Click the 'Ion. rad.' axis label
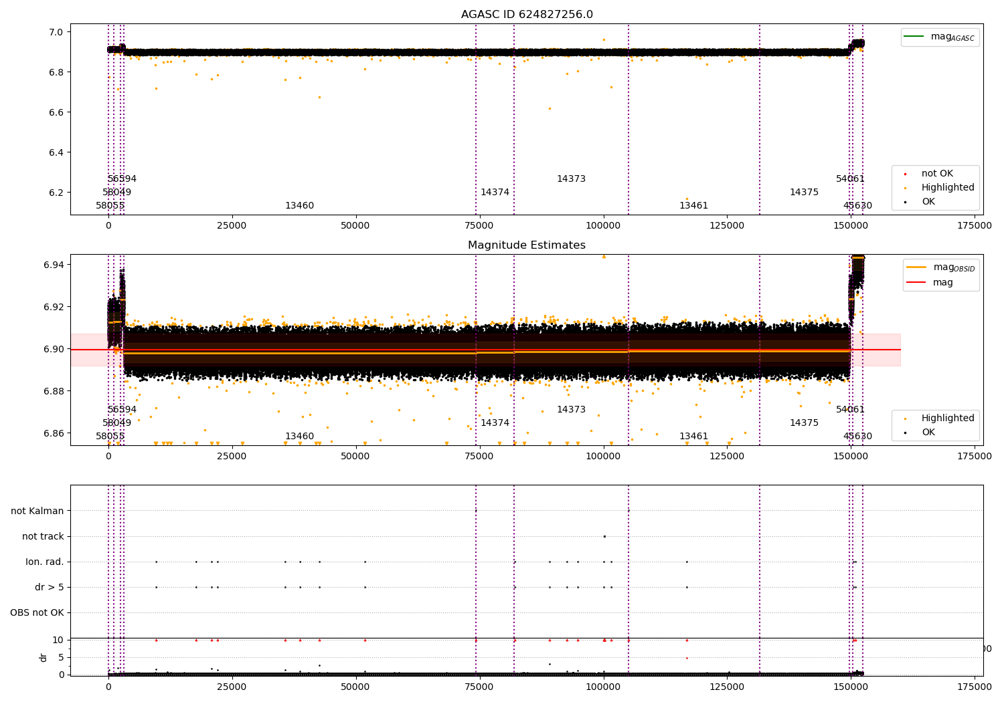Image resolution: width=1004 pixels, height=702 pixels. coord(45,562)
